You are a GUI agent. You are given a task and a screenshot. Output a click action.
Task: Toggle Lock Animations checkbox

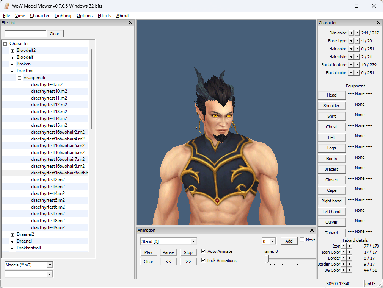point(203,260)
